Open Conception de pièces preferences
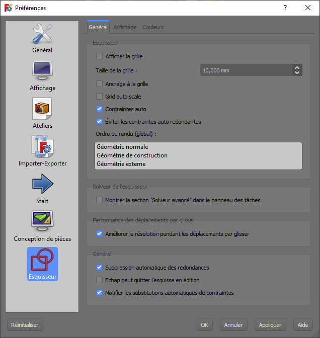Viewport: 320px width, 338px height. 42,221
